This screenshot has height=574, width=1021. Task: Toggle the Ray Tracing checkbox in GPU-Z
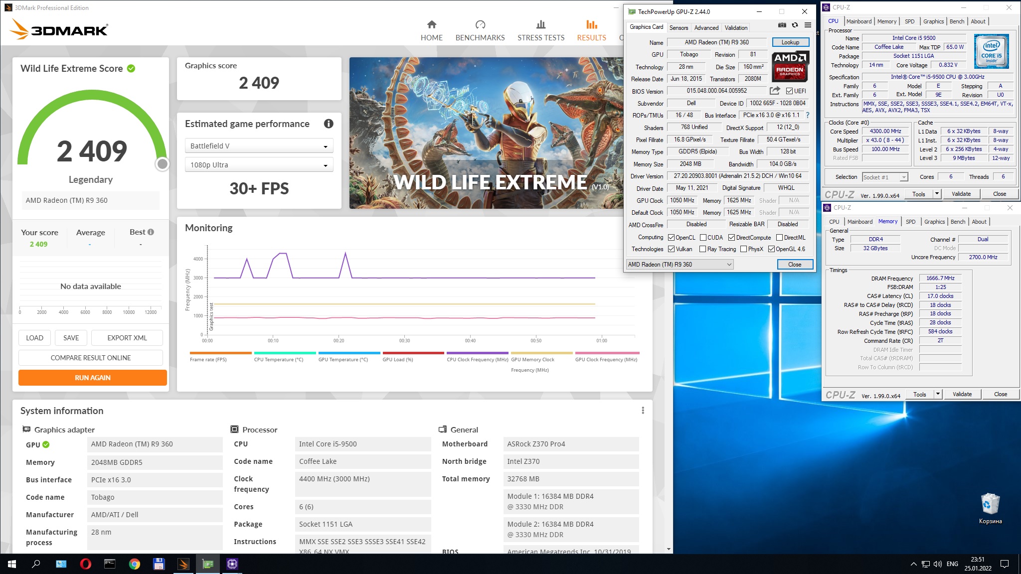click(x=702, y=249)
